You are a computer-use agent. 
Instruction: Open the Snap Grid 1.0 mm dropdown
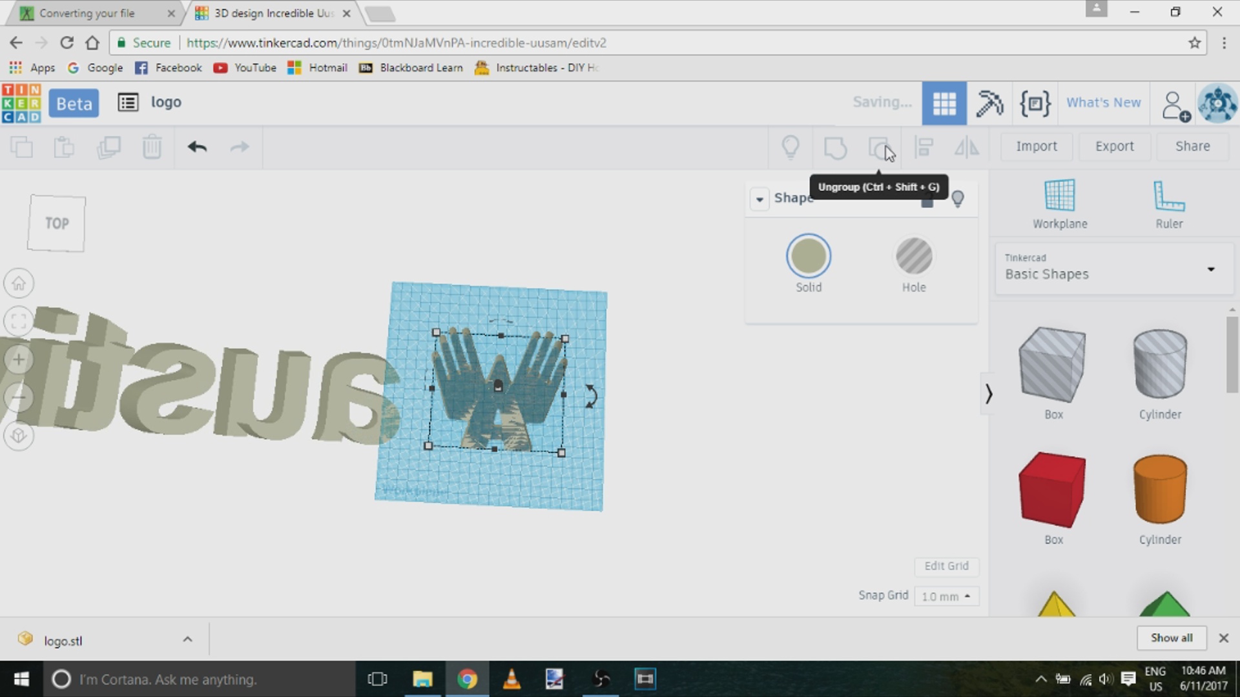click(946, 596)
